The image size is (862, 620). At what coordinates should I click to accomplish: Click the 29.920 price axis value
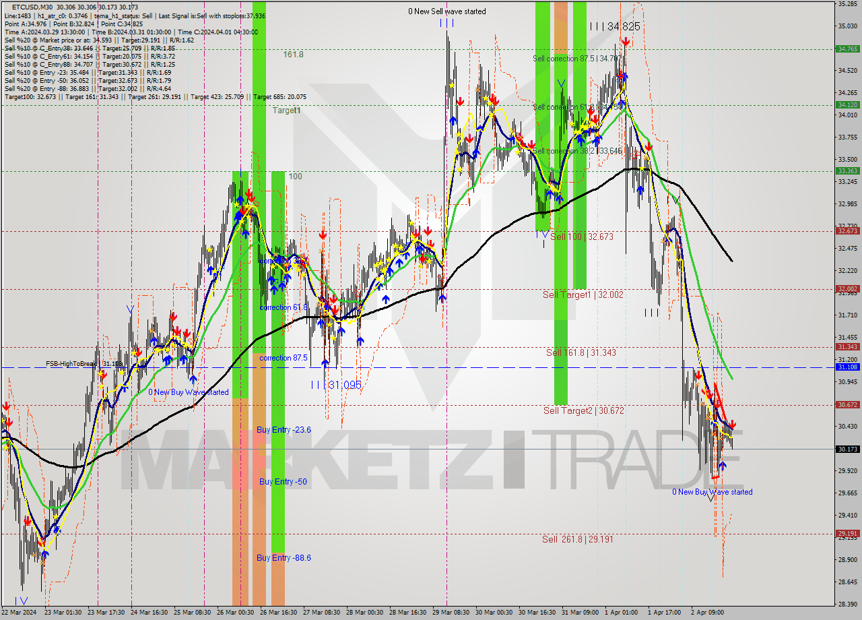click(x=848, y=470)
